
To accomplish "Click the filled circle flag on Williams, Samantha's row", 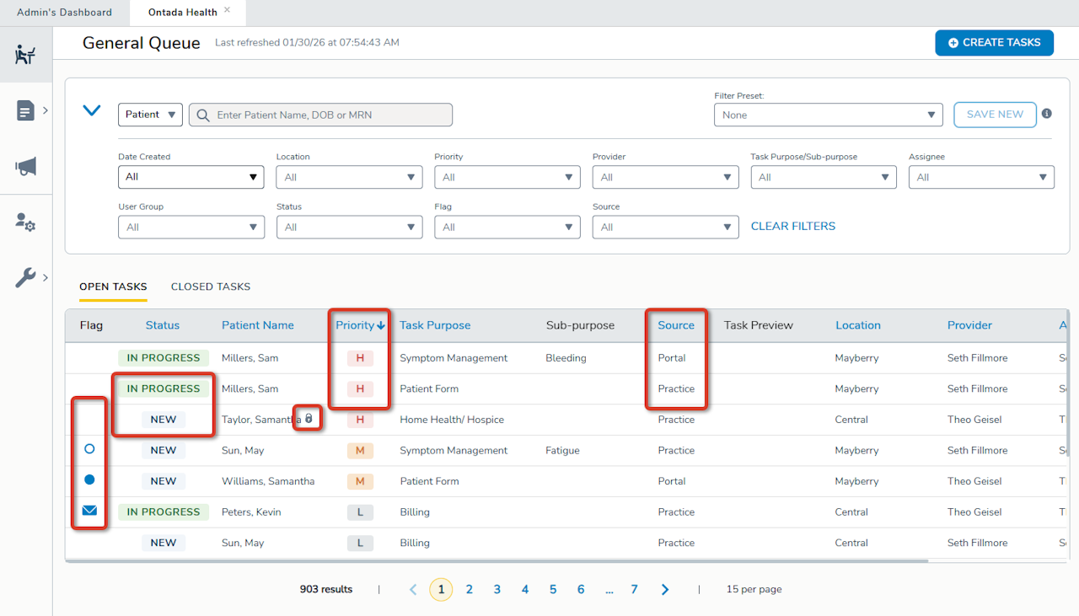I will pyautogui.click(x=89, y=479).
